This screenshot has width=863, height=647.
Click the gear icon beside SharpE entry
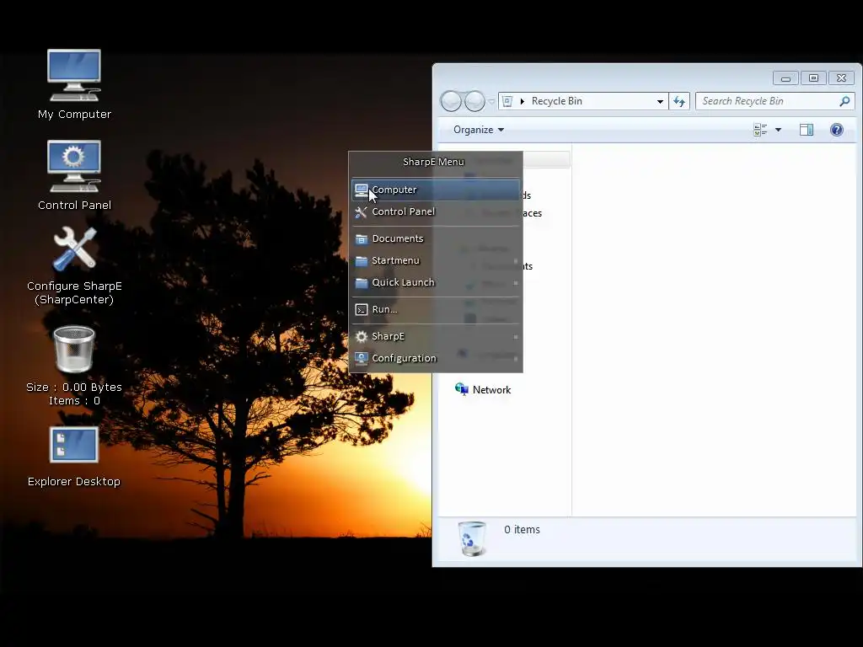pyautogui.click(x=361, y=337)
